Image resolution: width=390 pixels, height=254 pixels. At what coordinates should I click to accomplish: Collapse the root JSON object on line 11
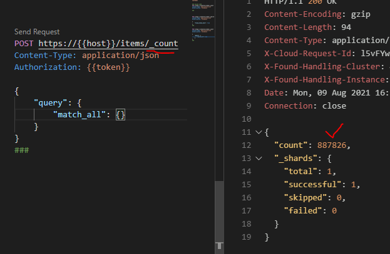pyautogui.click(x=259, y=132)
